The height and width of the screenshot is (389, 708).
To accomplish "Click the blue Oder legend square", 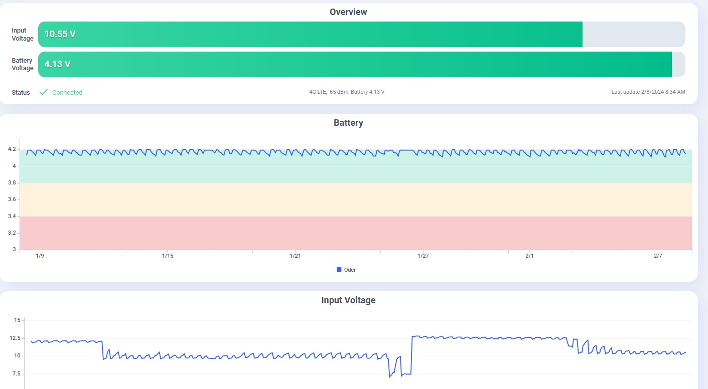I will pyautogui.click(x=339, y=270).
